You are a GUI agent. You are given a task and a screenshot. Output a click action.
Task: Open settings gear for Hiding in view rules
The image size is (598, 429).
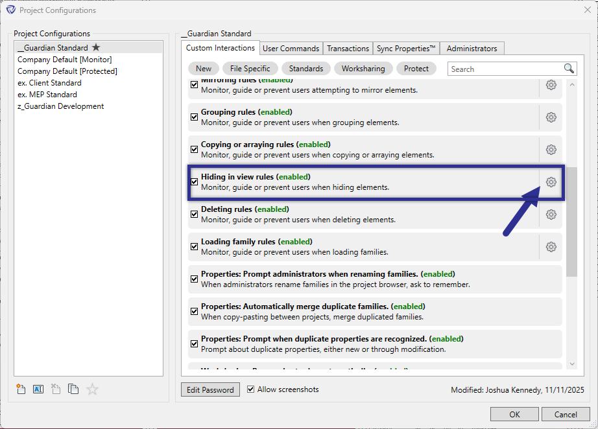[x=551, y=182]
